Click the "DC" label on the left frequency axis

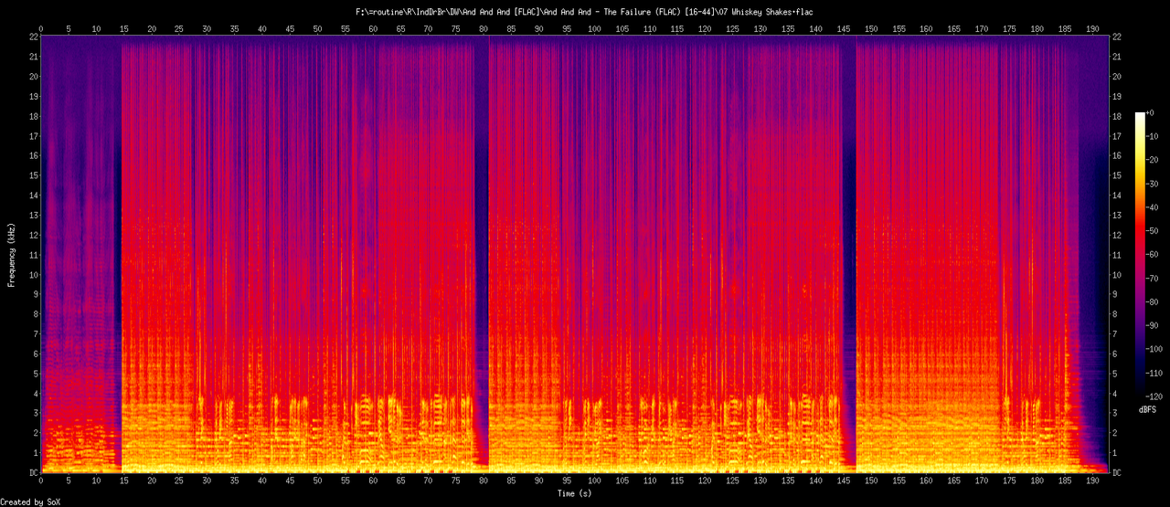[x=33, y=473]
